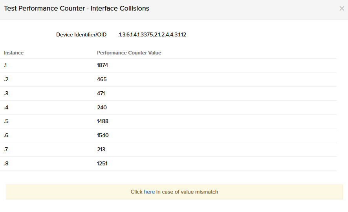
Task: Select the Performance Counter Value column header
Action: pos(129,53)
